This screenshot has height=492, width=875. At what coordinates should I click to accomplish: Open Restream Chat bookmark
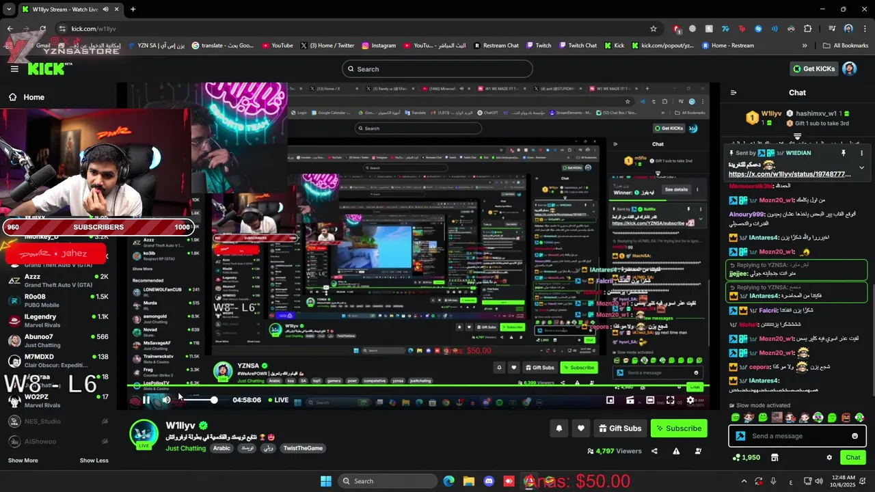coord(496,46)
